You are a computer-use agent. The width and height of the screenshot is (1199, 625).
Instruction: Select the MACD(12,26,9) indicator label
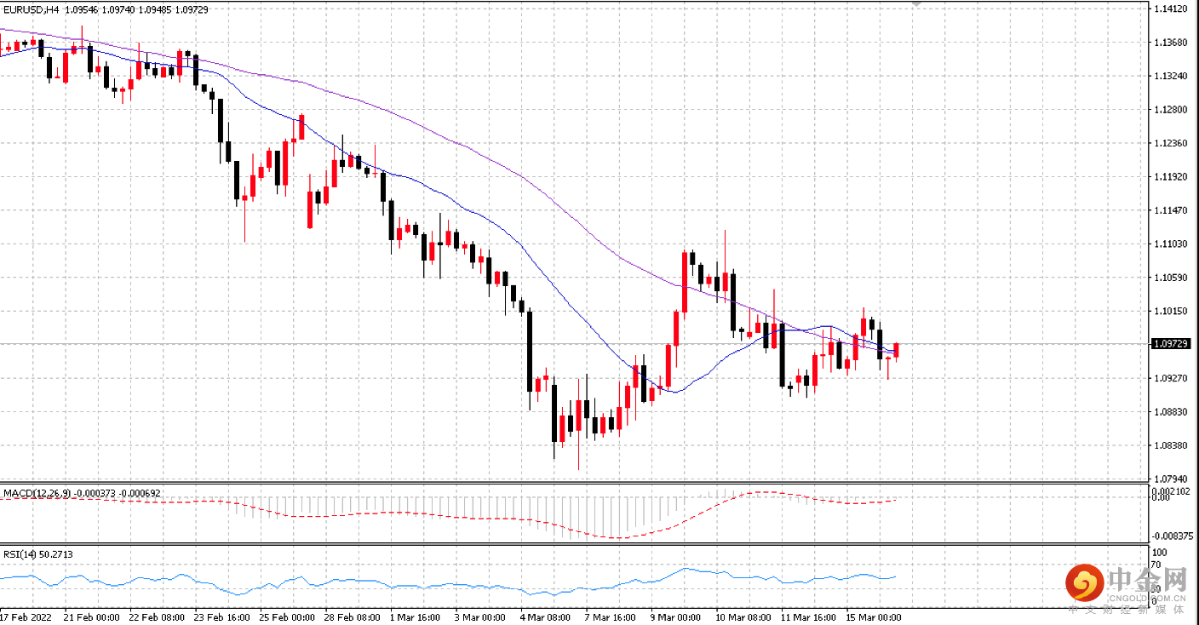tap(82, 493)
